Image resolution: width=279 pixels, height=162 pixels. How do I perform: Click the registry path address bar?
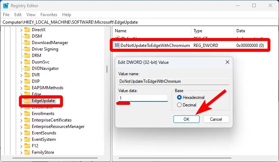139,22
